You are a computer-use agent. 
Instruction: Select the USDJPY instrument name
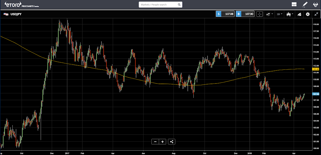point(16,14)
